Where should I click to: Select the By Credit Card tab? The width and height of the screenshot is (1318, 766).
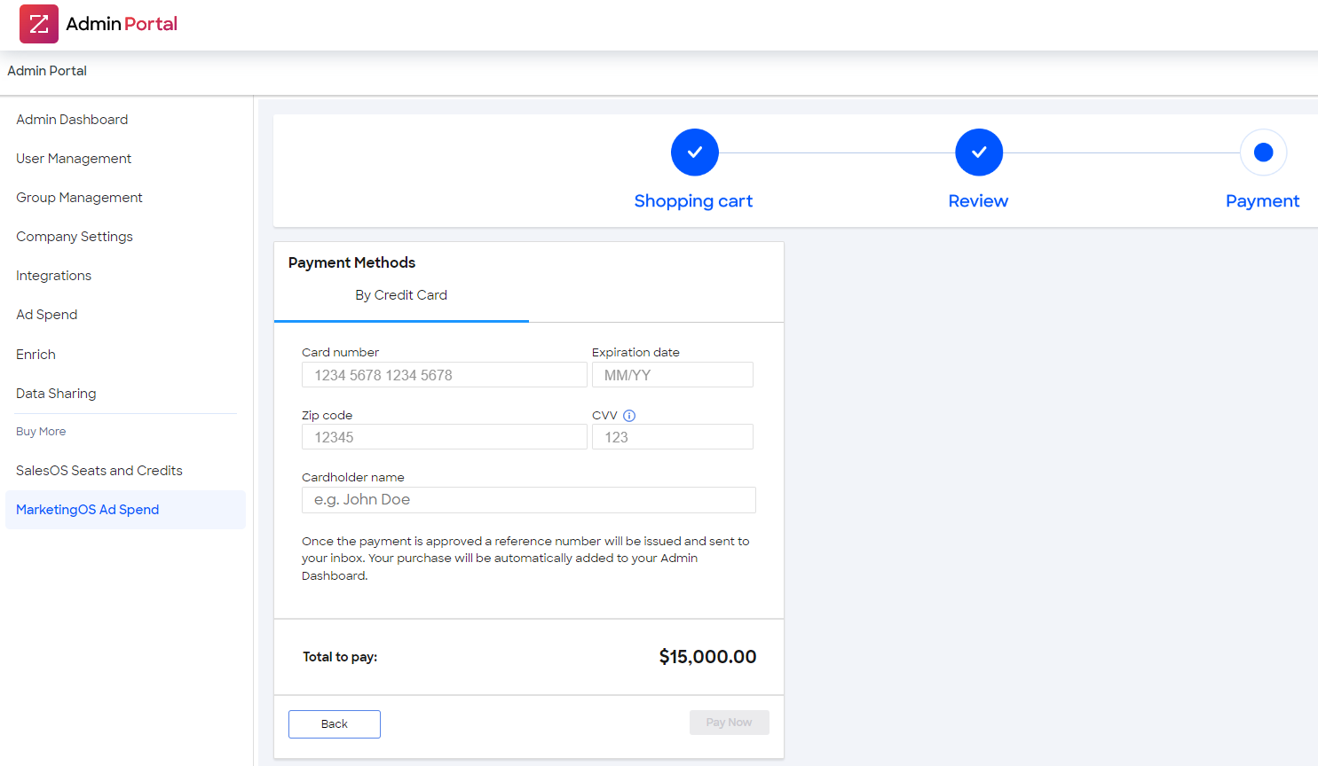(x=401, y=295)
